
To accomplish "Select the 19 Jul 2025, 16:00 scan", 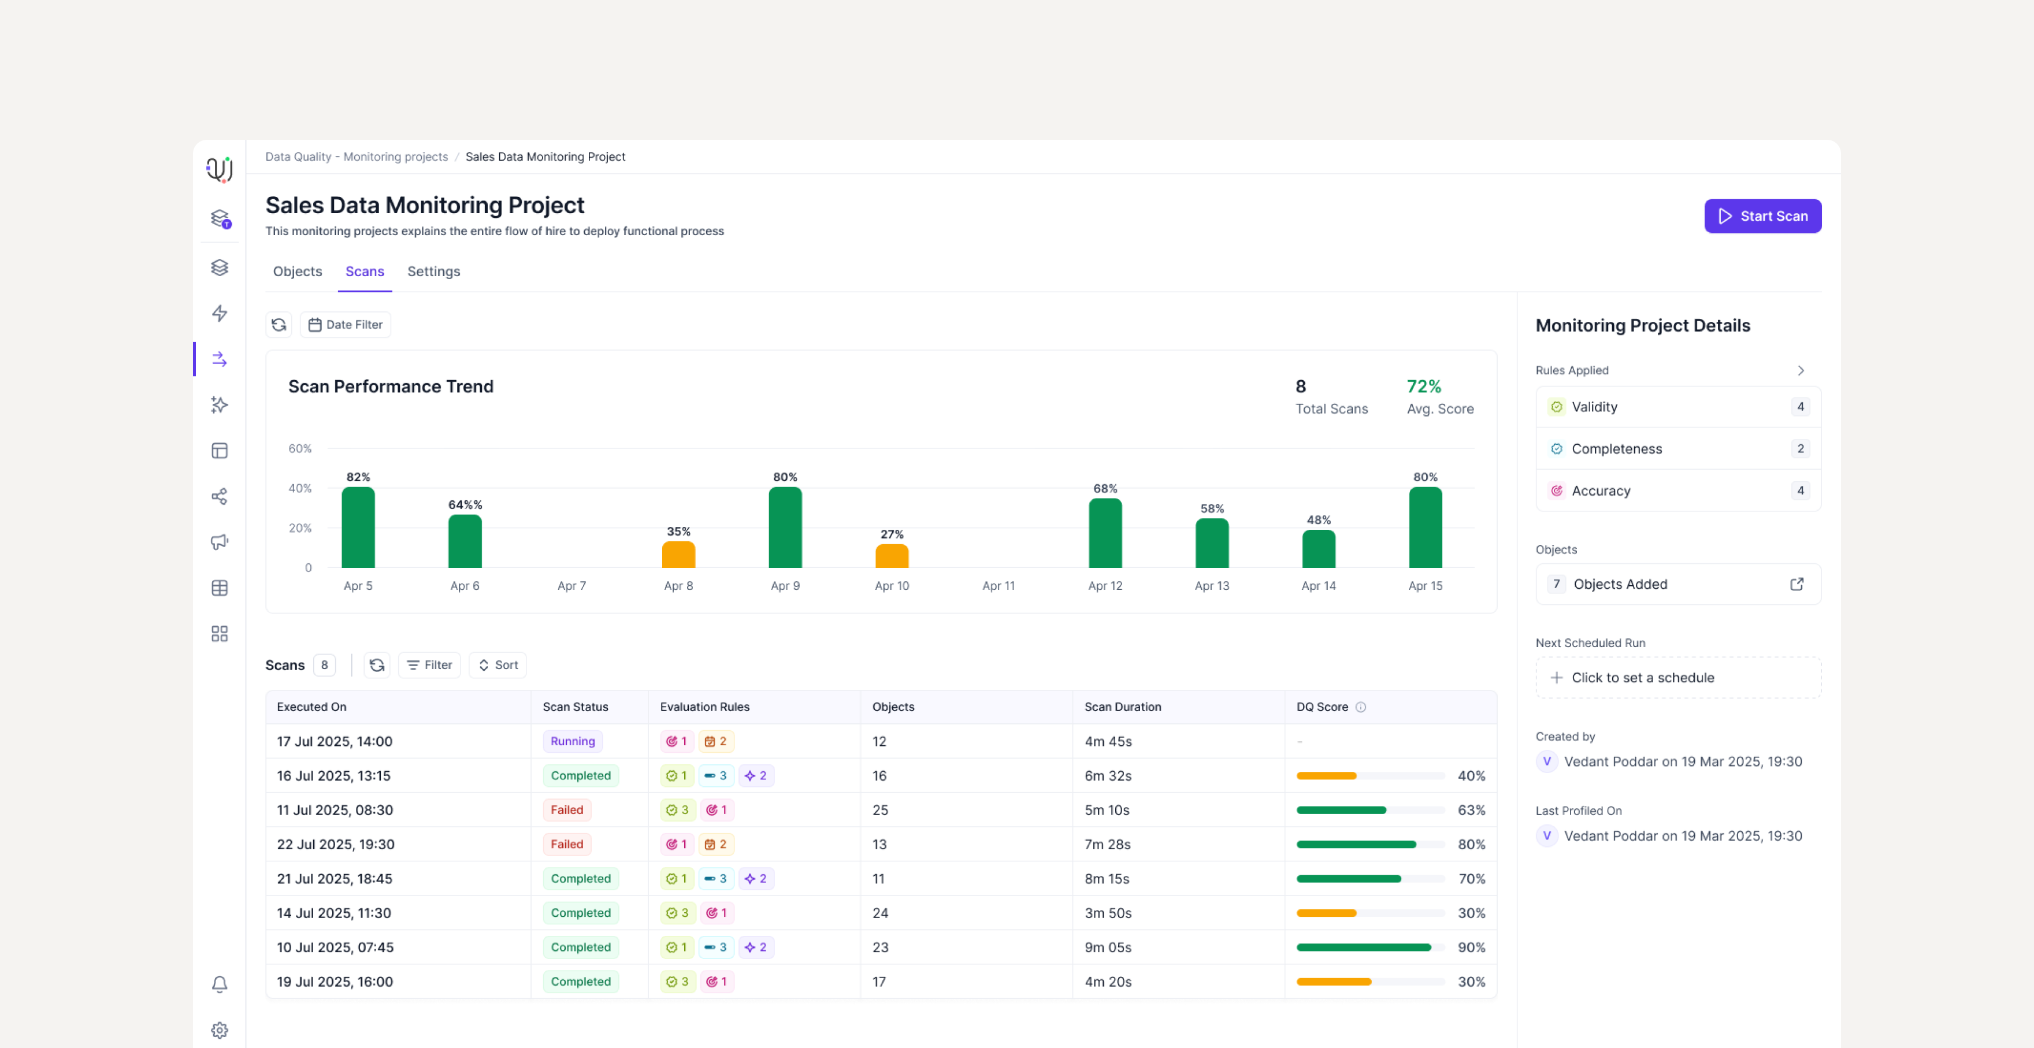I will 881,982.
